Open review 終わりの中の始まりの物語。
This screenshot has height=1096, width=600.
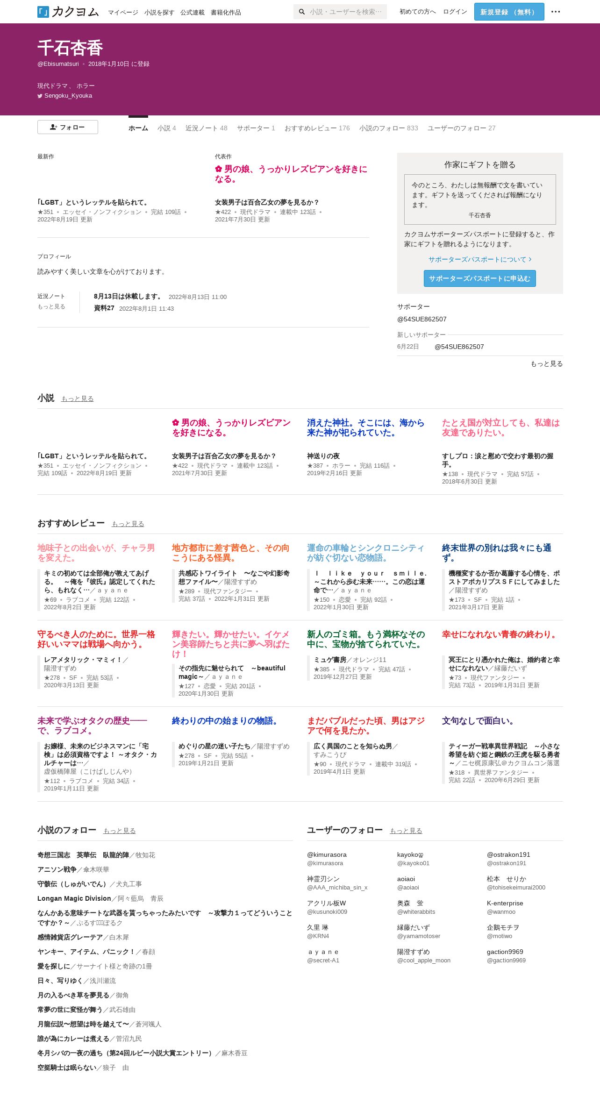click(x=227, y=721)
